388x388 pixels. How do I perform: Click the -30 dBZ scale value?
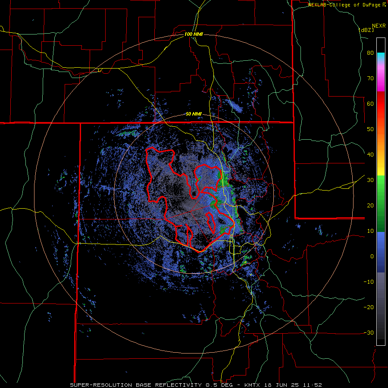[369, 332]
